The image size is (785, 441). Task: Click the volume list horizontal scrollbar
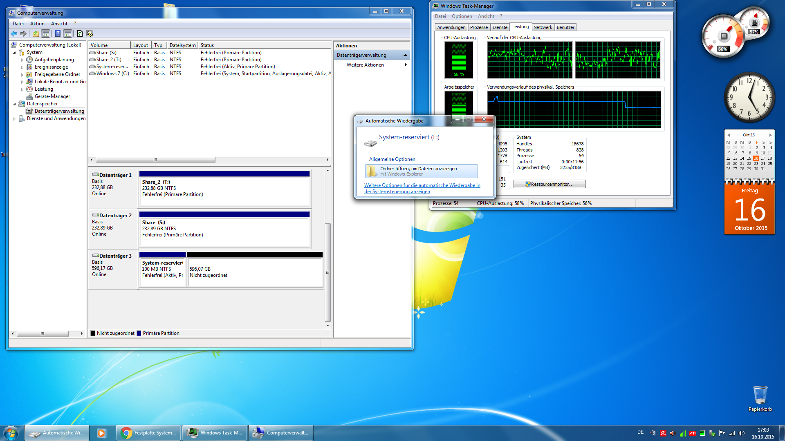tap(155, 160)
